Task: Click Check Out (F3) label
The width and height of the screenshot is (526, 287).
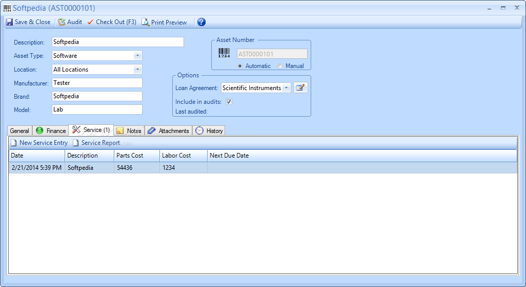Action: point(116,22)
